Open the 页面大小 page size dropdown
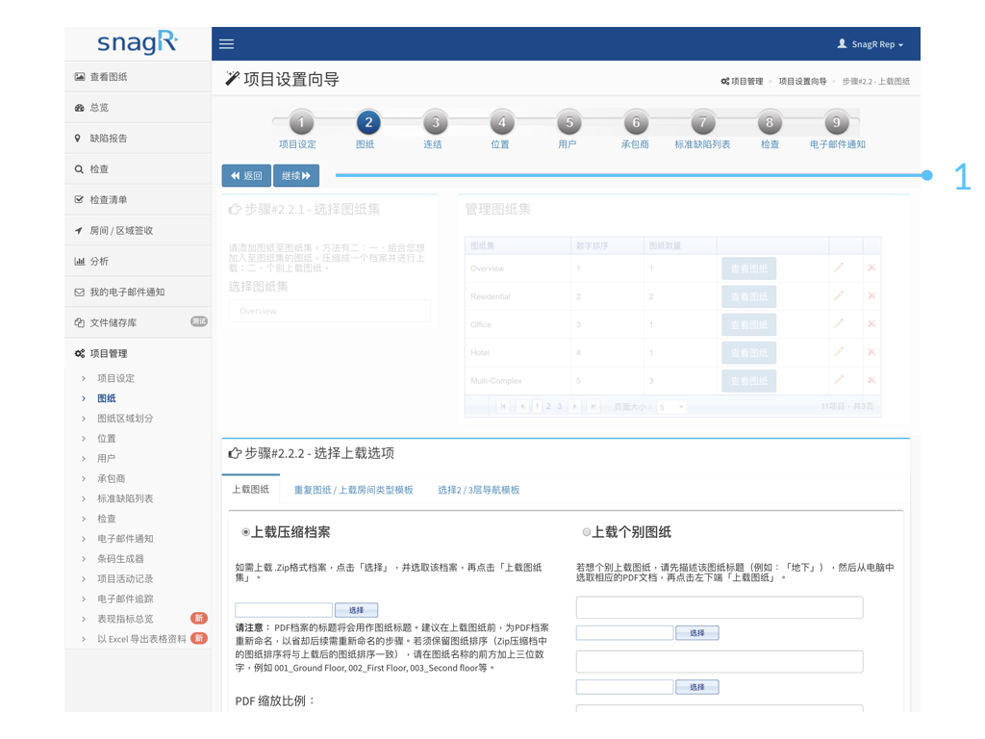Image resolution: width=985 pixels, height=739 pixels. [670, 407]
